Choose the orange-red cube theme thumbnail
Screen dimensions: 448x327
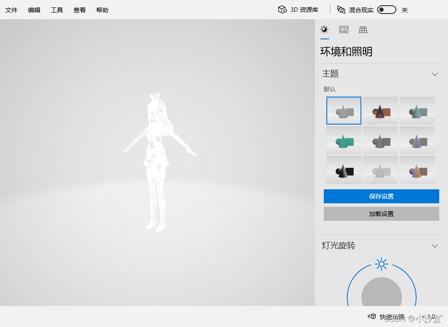coord(381,111)
